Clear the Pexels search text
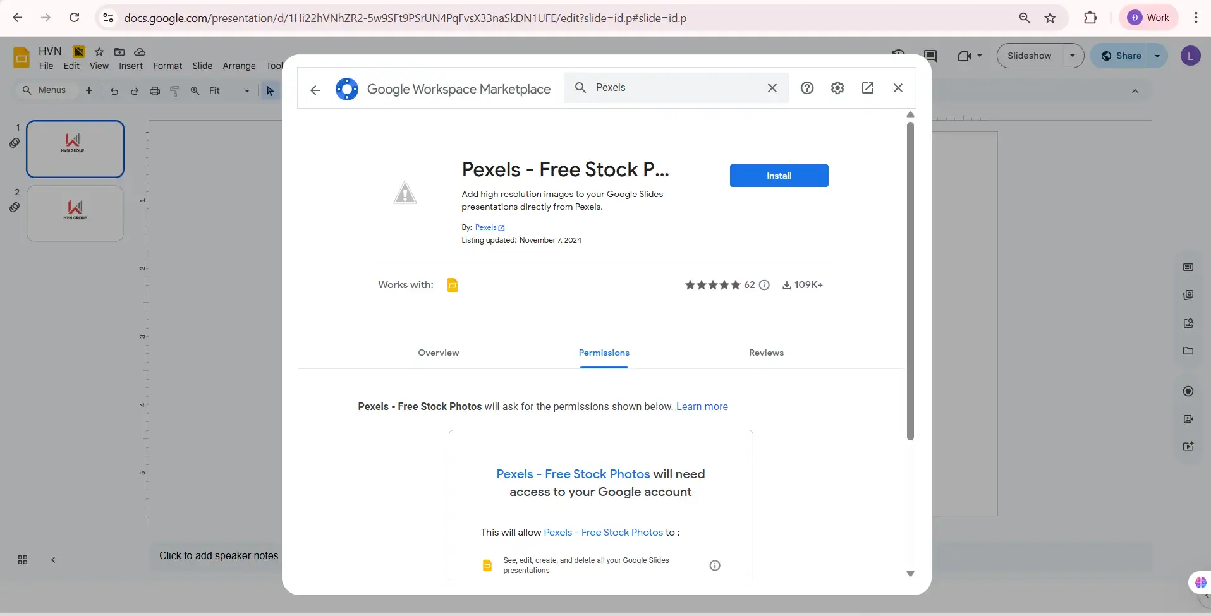1211x616 pixels. (772, 88)
